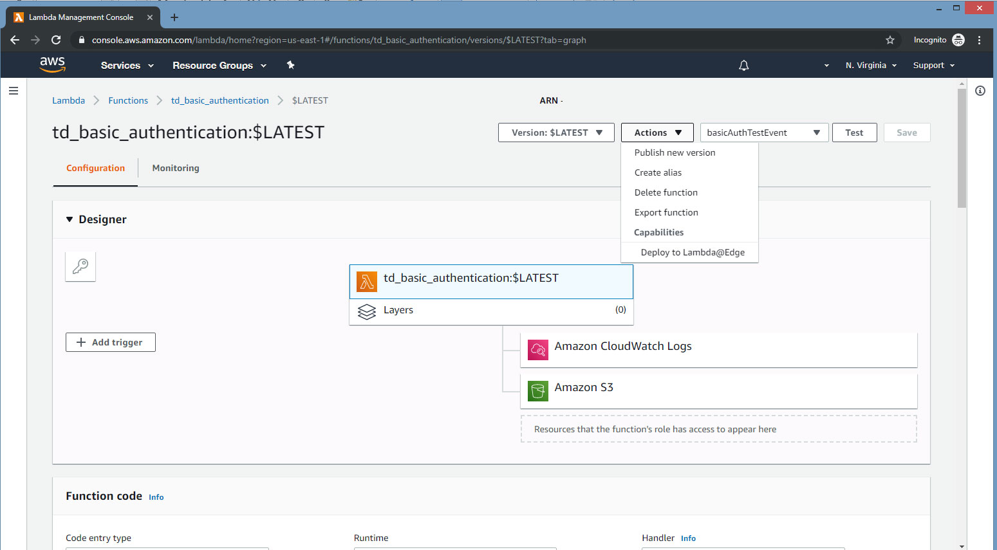Click the ARN label text
The height and width of the screenshot is (550, 997).
[548, 100]
